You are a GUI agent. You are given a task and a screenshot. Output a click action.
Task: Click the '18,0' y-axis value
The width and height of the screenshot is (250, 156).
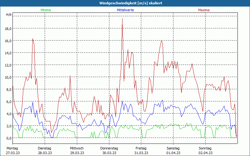pos(8,29)
